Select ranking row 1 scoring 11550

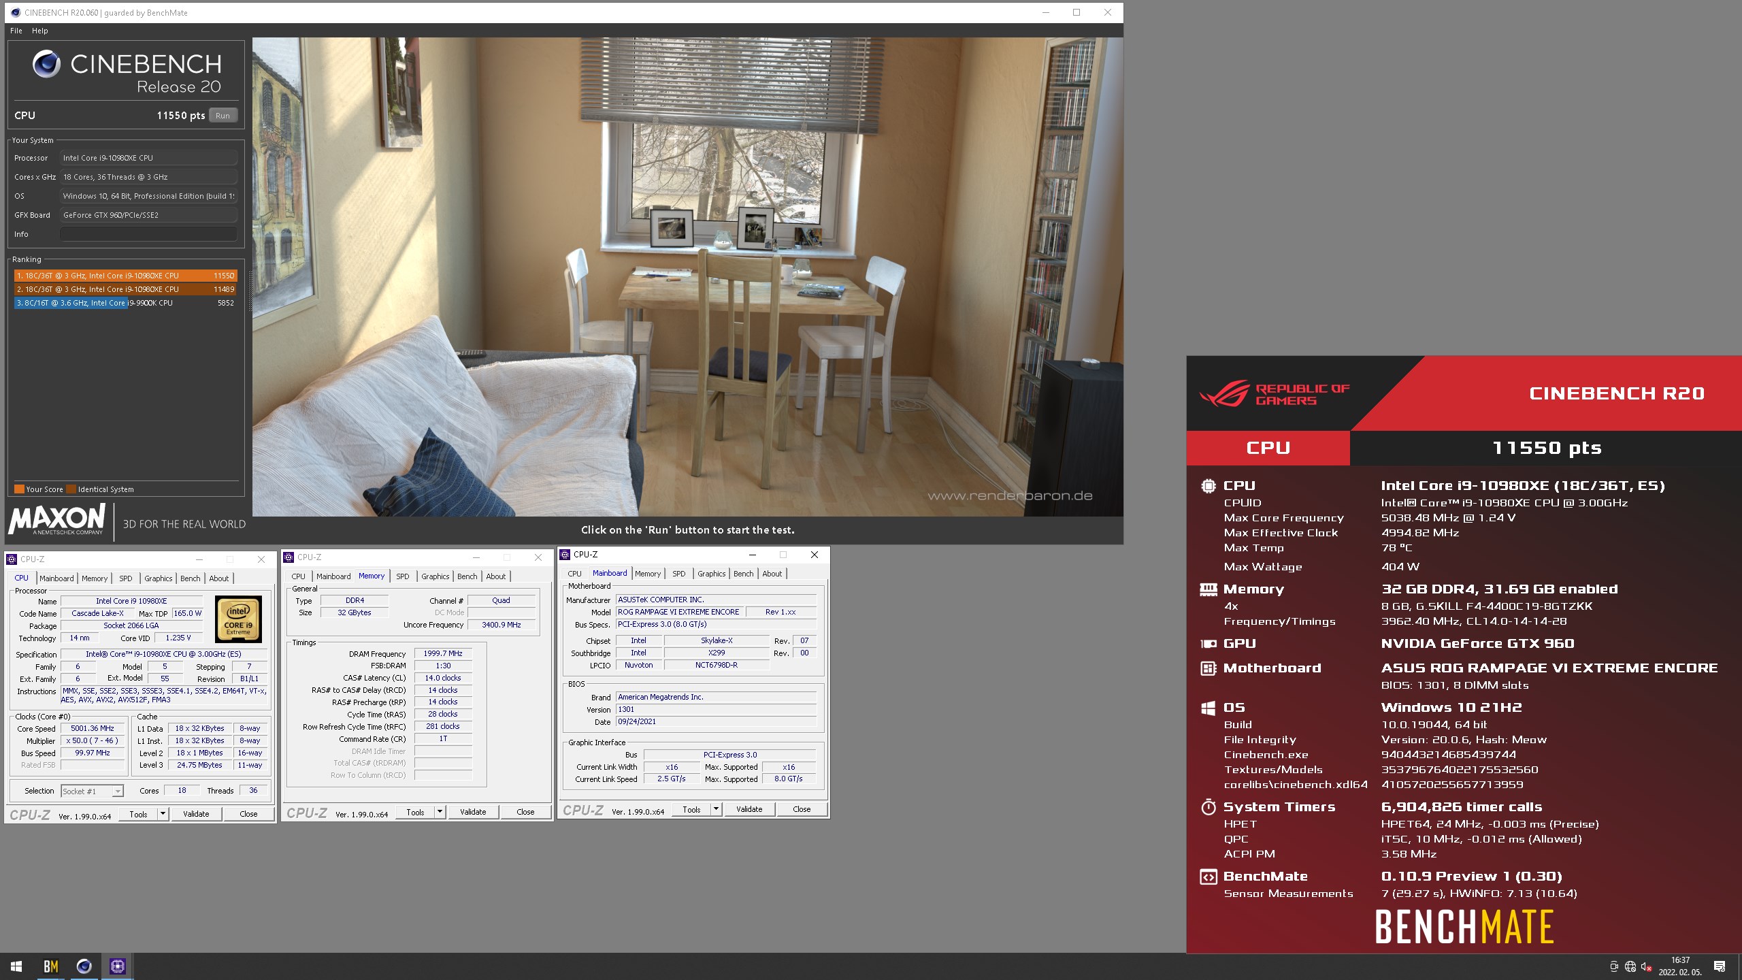click(125, 276)
